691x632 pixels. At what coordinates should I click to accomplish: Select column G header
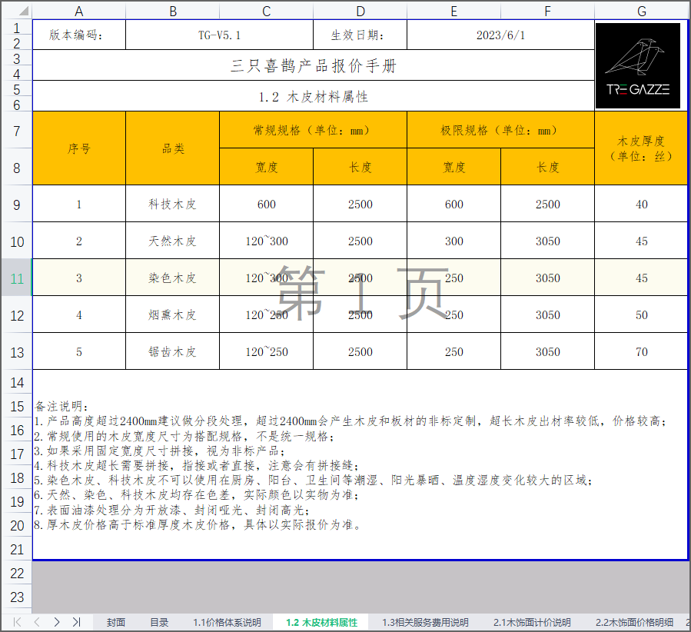pos(641,11)
